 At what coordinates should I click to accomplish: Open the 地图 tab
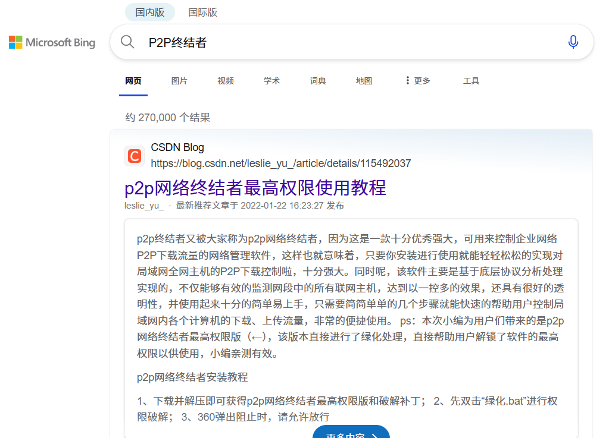pos(364,81)
